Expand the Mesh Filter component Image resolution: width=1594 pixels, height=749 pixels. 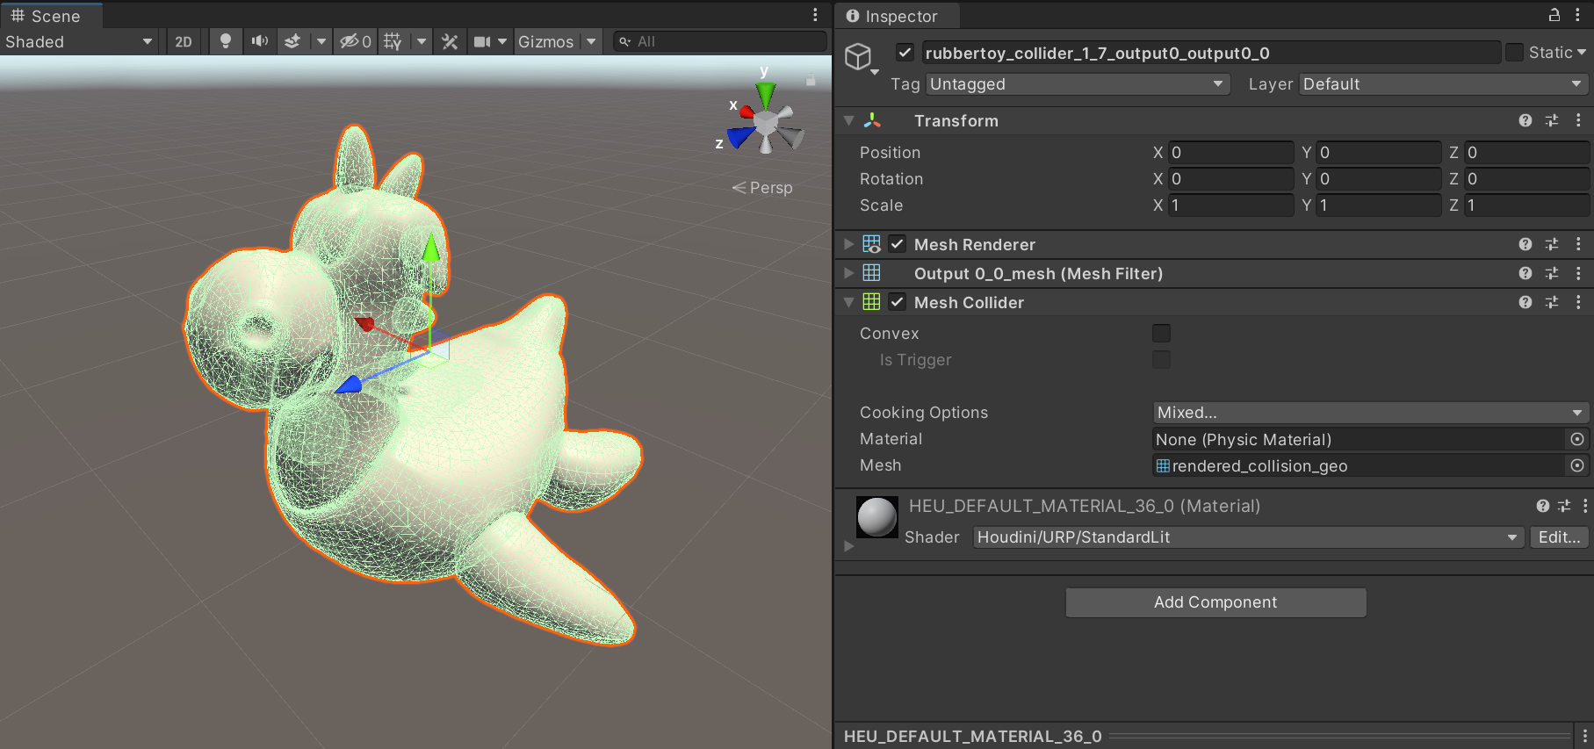tap(848, 274)
